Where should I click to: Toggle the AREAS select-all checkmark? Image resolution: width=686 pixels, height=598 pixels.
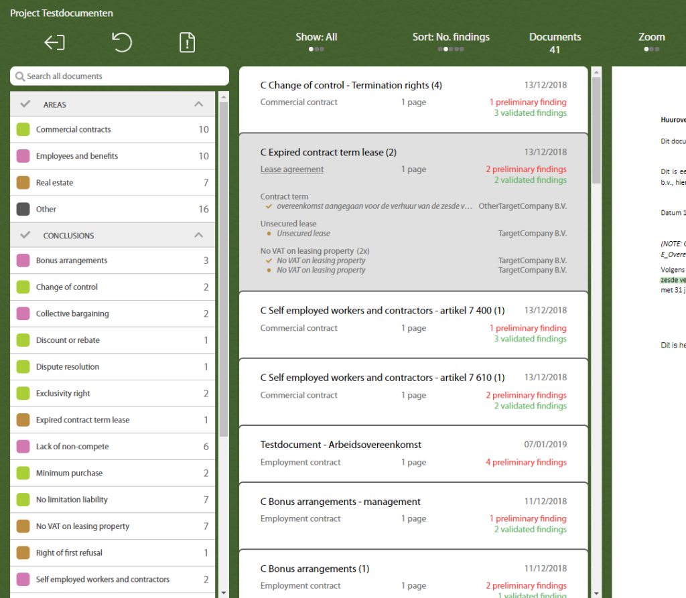[25, 104]
